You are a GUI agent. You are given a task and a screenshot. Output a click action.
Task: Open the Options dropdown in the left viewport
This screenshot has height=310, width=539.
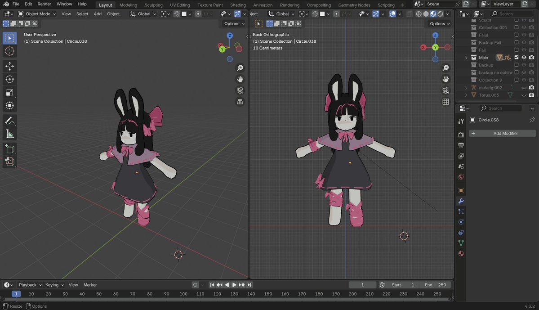[x=234, y=24]
